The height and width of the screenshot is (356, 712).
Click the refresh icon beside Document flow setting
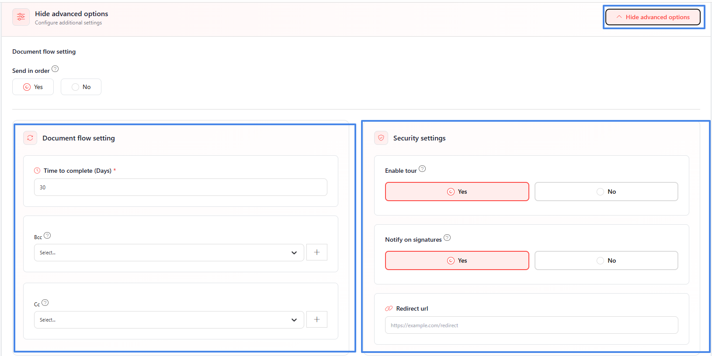click(30, 138)
